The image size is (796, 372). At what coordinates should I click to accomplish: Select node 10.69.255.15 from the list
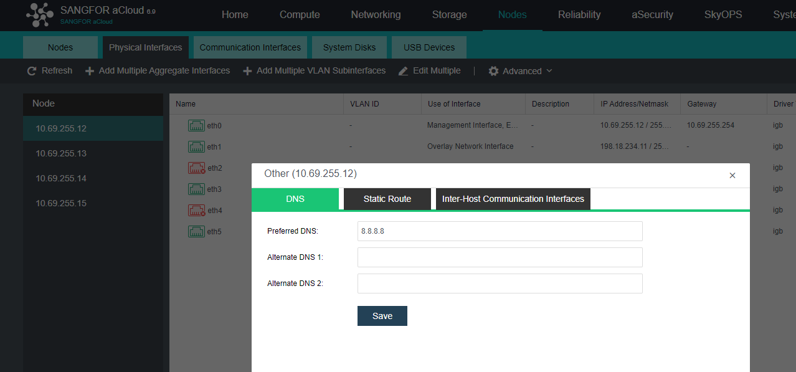pyautogui.click(x=60, y=203)
